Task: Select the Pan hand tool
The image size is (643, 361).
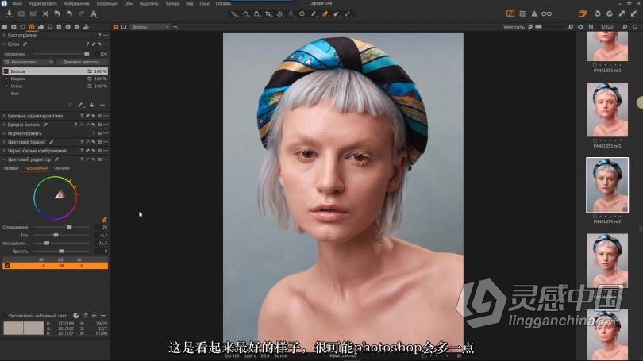Action: (245, 14)
